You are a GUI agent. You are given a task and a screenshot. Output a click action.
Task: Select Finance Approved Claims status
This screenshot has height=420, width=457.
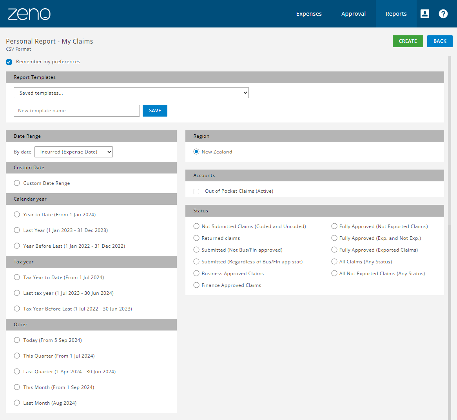click(196, 285)
